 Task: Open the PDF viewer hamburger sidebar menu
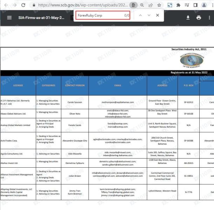click(9, 17)
